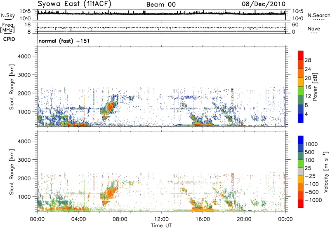The height and width of the screenshot is (228, 330).
Task: Click Velocity colorbar value '-100'
Action: (x=312, y=184)
